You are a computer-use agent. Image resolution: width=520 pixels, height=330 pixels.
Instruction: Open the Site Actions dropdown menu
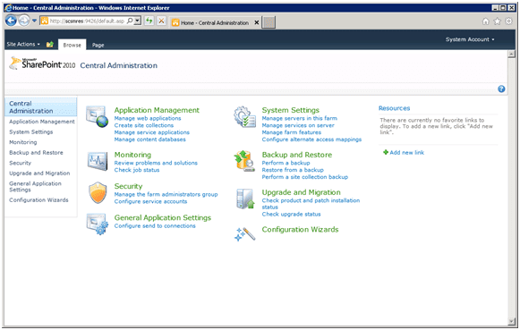[23, 44]
